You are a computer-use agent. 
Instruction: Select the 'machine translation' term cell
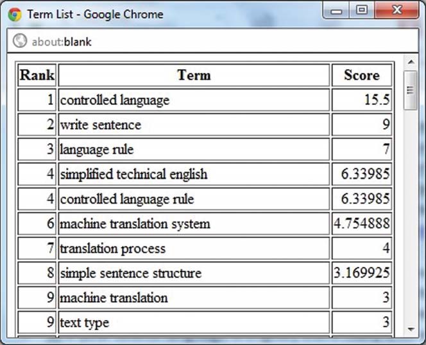pos(194,298)
